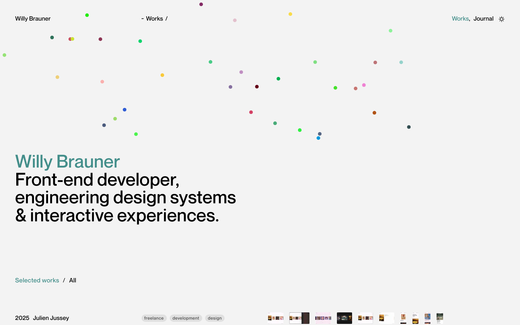The height and width of the screenshot is (325, 520).
Task: Click the Works breadcrumb in header
Action: click(x=154, y=19)
